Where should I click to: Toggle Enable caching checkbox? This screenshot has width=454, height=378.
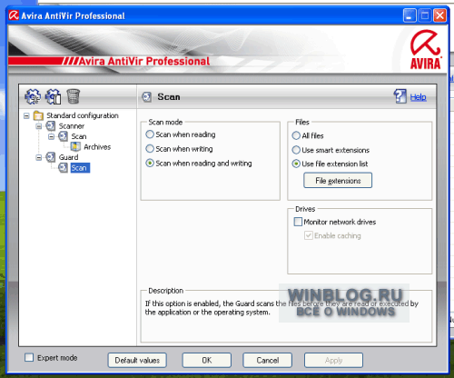tap(309, 235)
